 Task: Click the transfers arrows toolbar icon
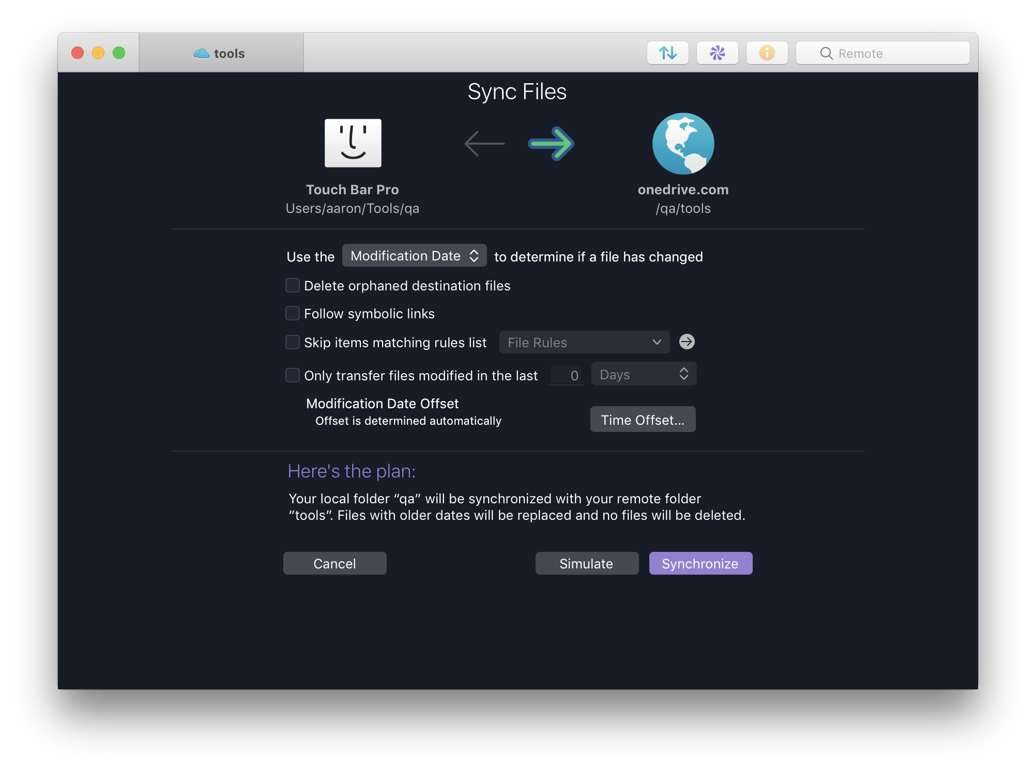click(667, 53)
